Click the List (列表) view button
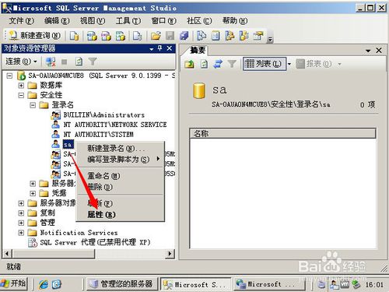 (x=264, y=64)
